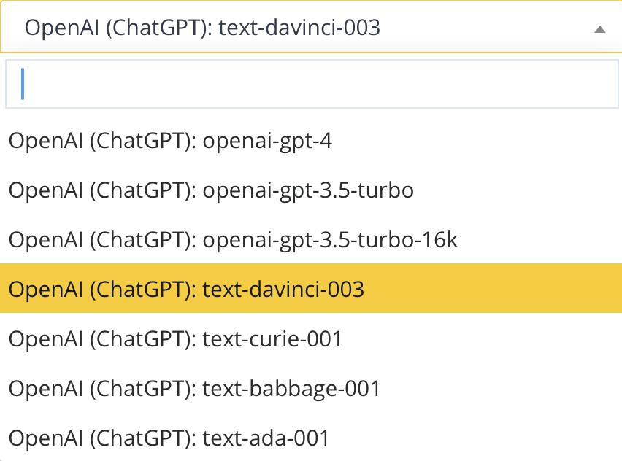Choose the Babbage model entry

194,389
